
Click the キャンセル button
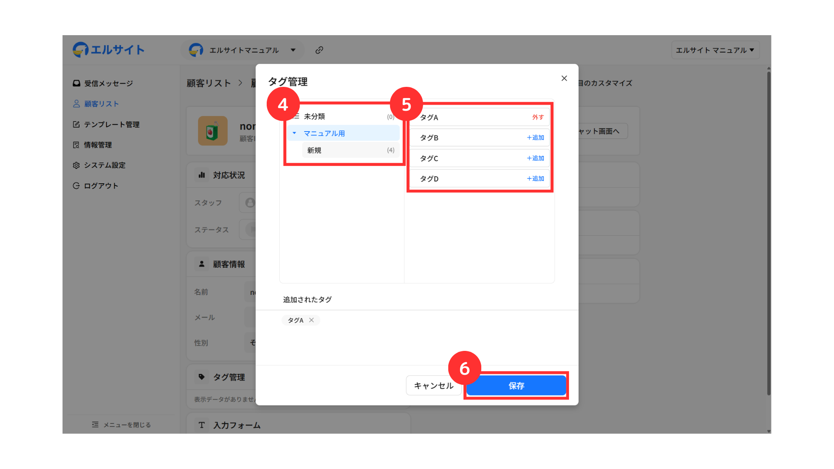point(433,386)
